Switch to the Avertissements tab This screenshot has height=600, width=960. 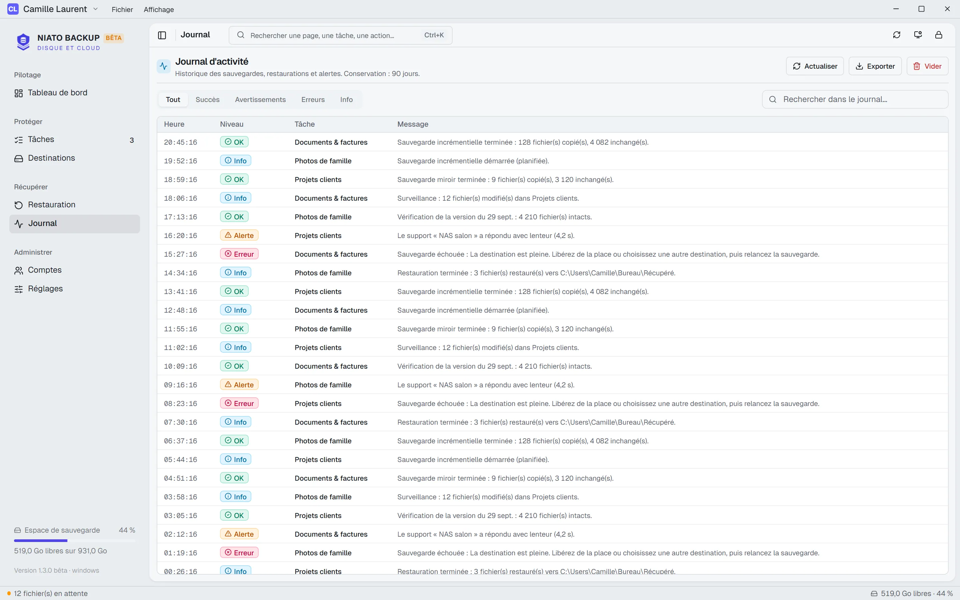(260, 100)
